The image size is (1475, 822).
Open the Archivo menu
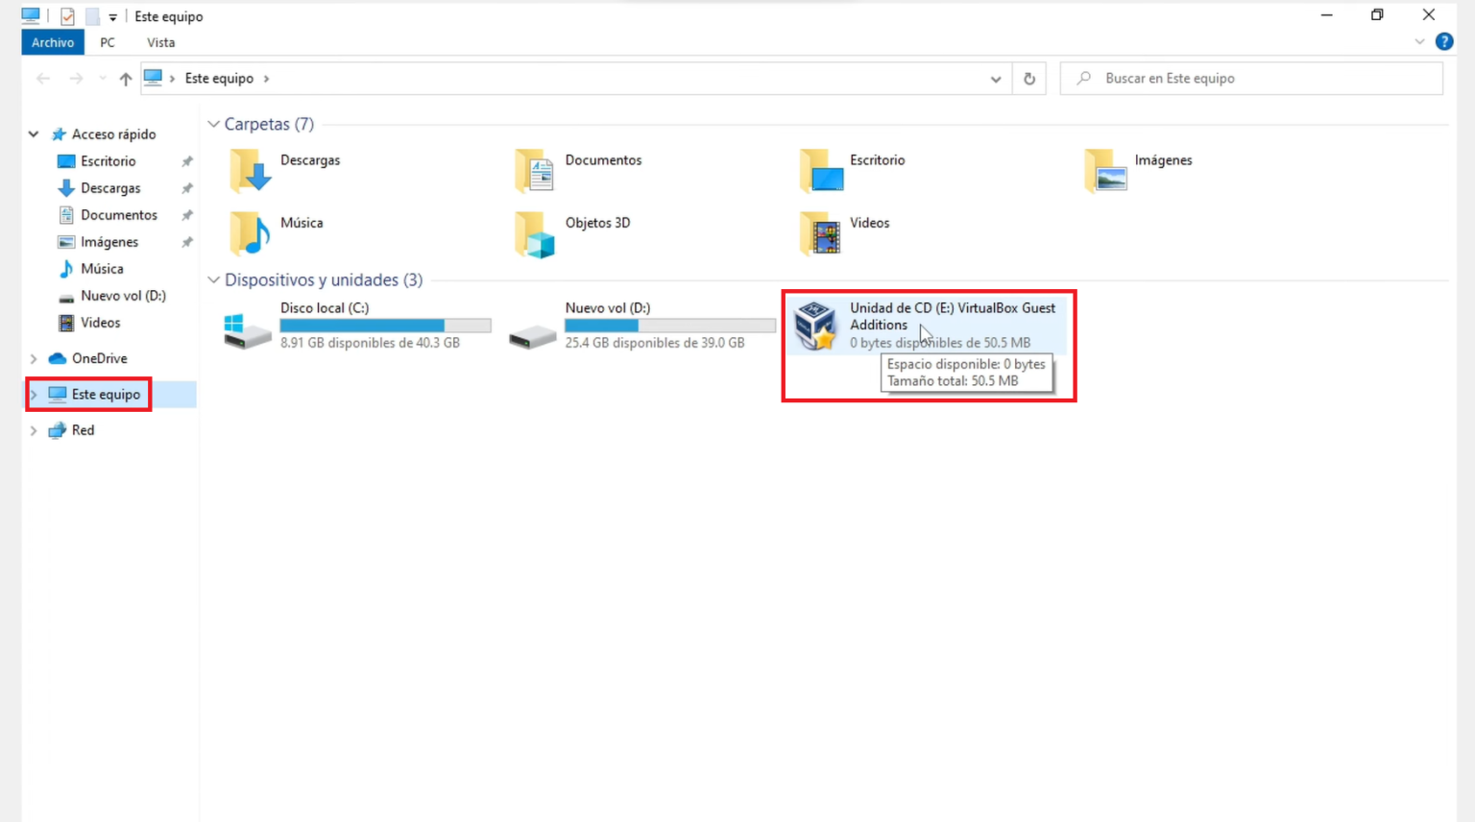[x=53, y=42]
